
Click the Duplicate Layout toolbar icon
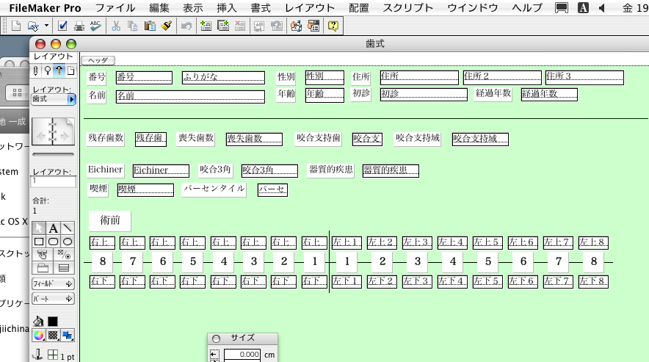point(223,26)
